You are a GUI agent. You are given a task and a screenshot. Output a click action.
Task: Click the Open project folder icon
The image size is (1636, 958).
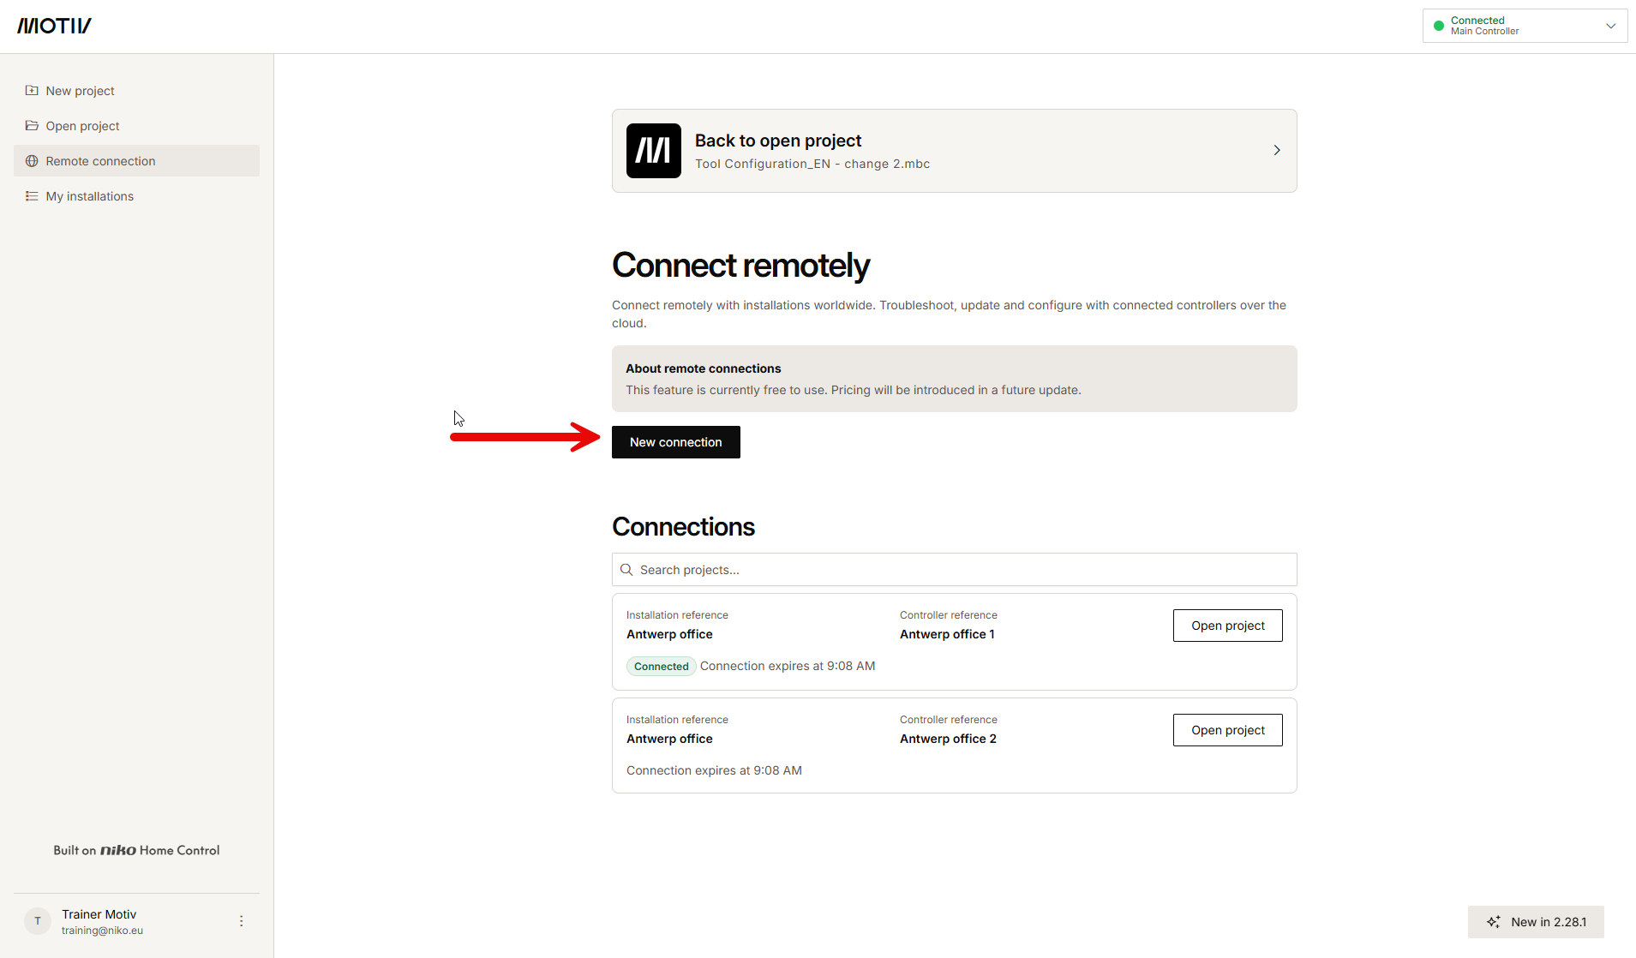point(32,125)
